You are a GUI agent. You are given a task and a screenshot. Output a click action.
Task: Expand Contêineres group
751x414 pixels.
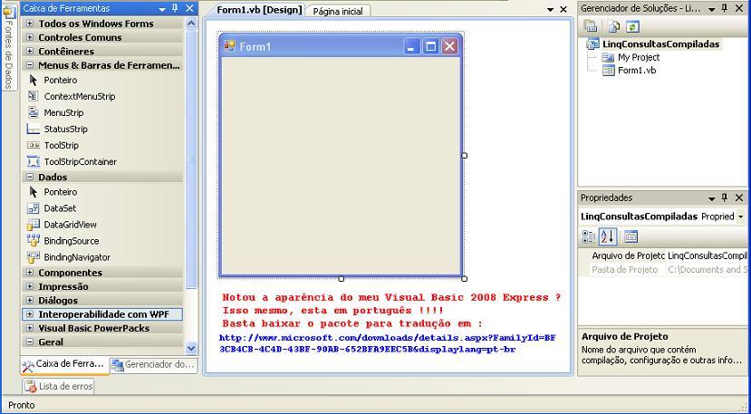click(30, 52)
